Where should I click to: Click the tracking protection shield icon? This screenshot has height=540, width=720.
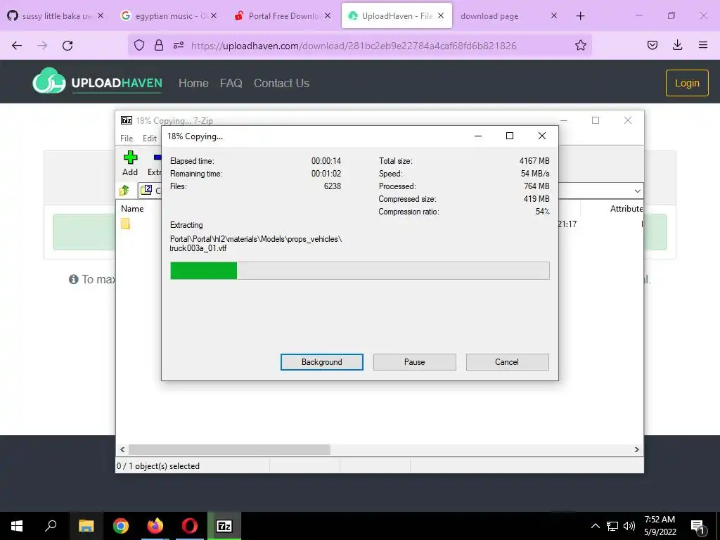(x=139, y=45)
